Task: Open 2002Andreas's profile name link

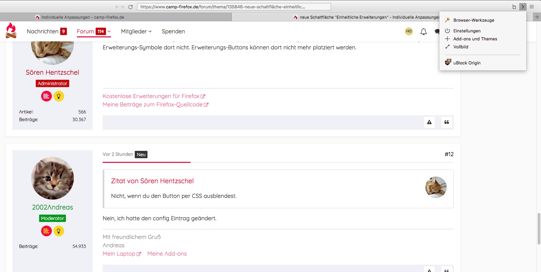Action: (52, 207)
